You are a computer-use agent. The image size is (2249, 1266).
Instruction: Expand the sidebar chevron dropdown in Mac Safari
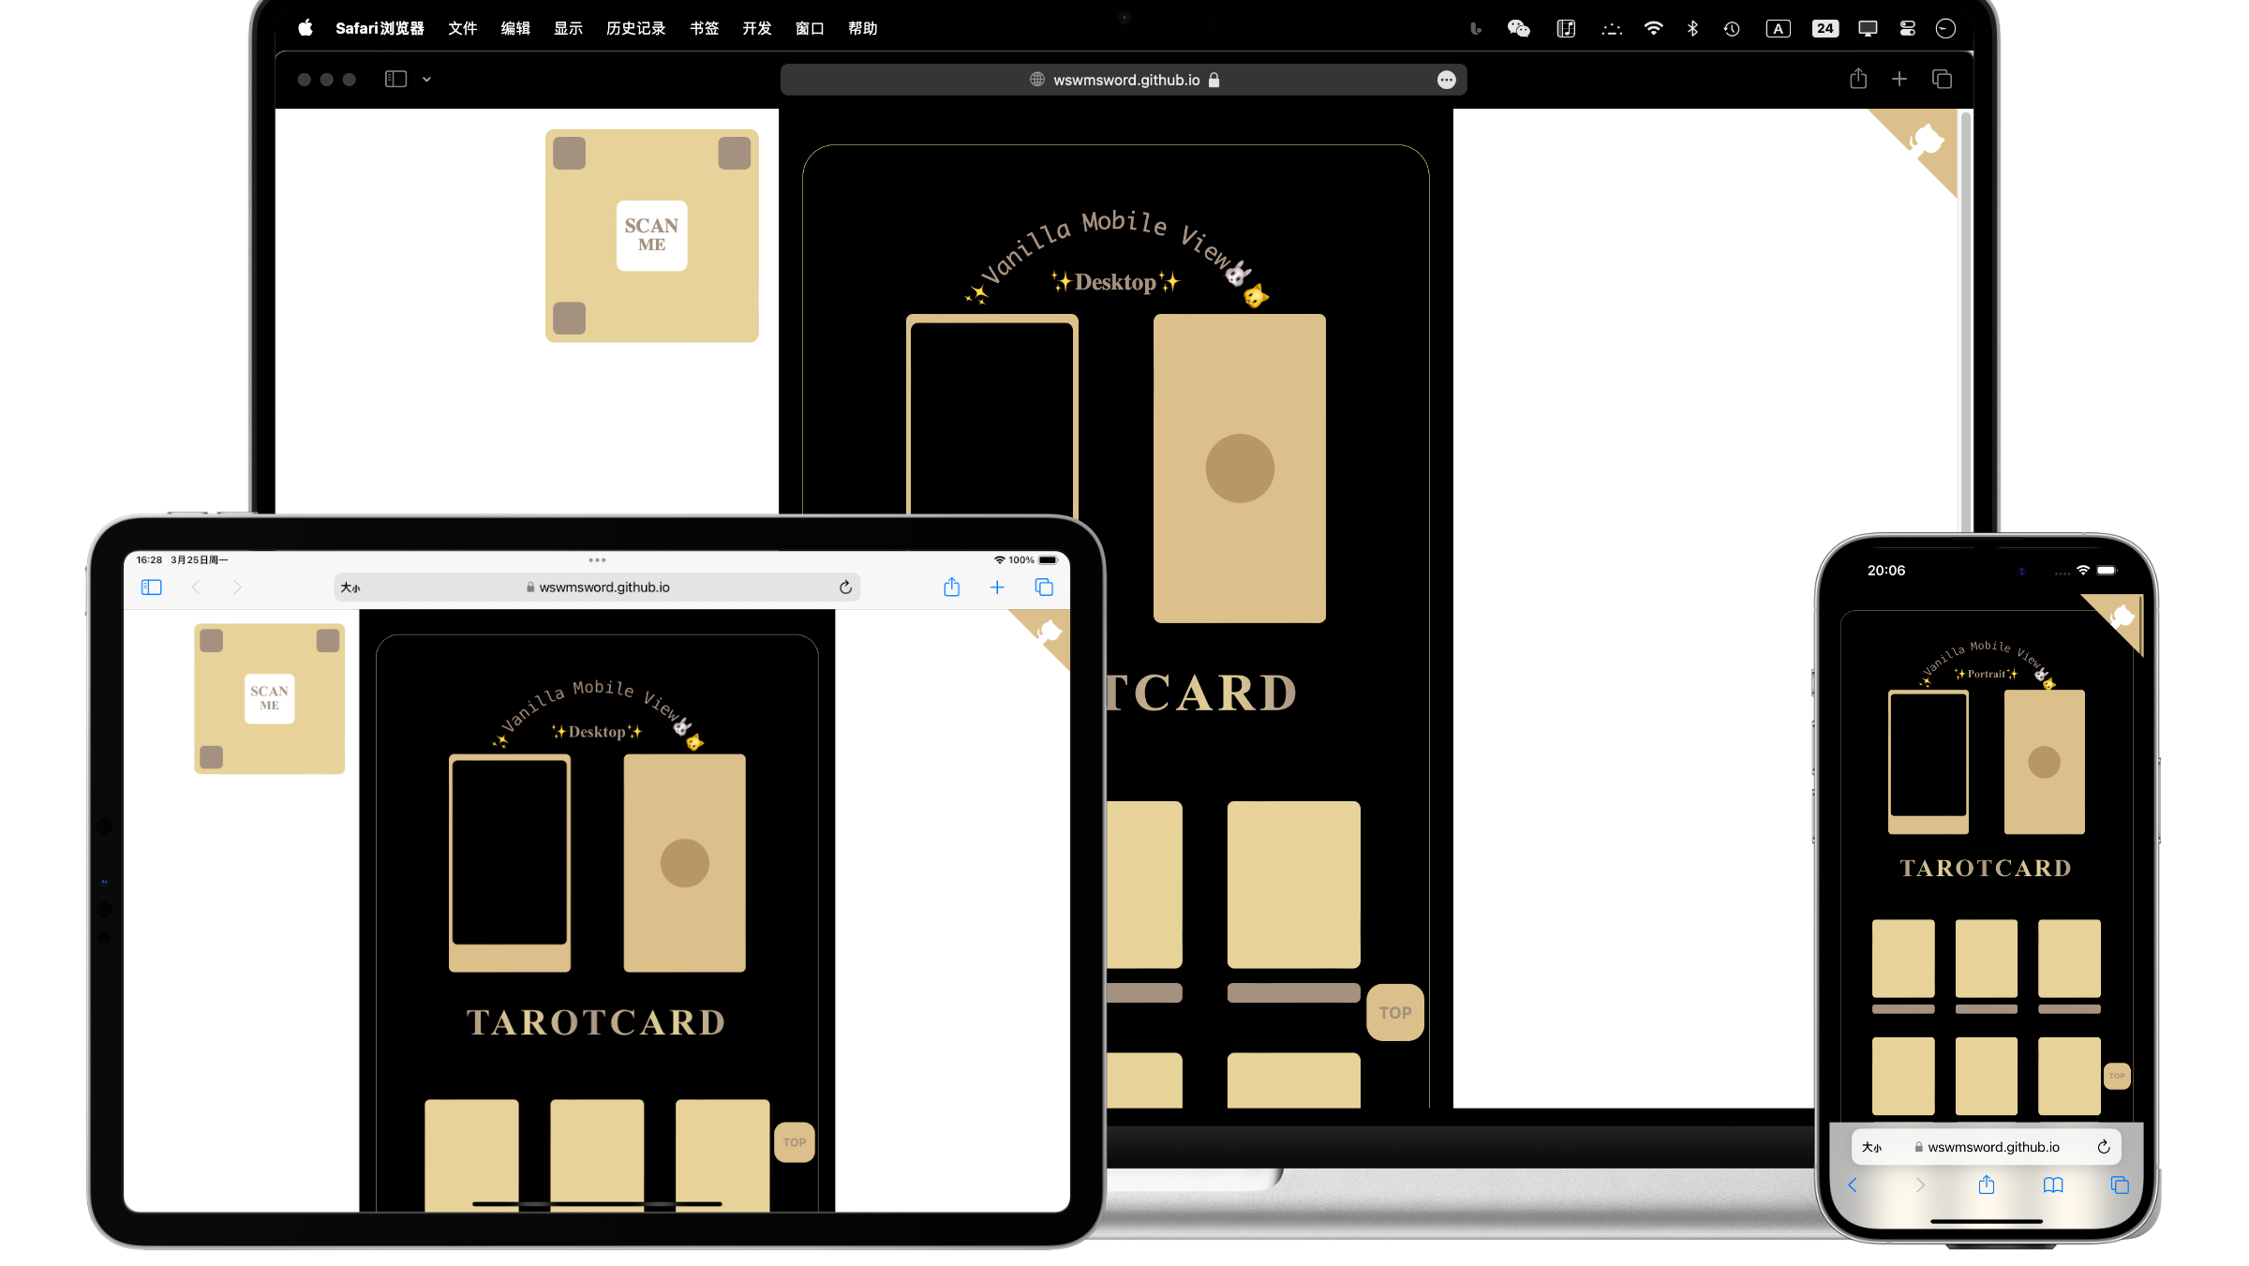426,80
